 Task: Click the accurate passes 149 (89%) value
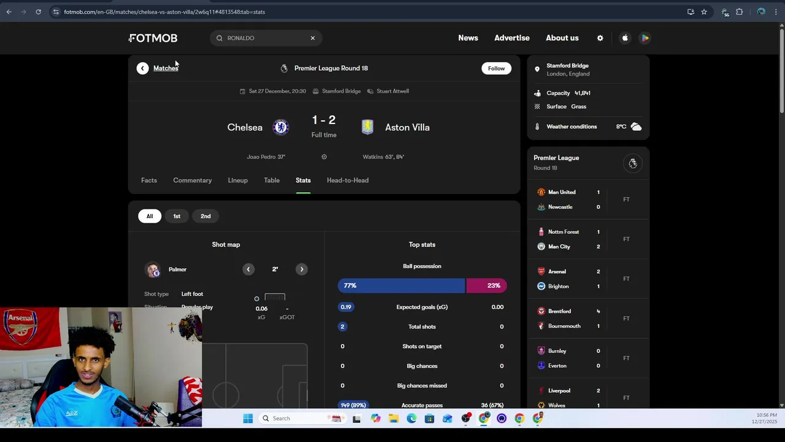click(353, 405)
